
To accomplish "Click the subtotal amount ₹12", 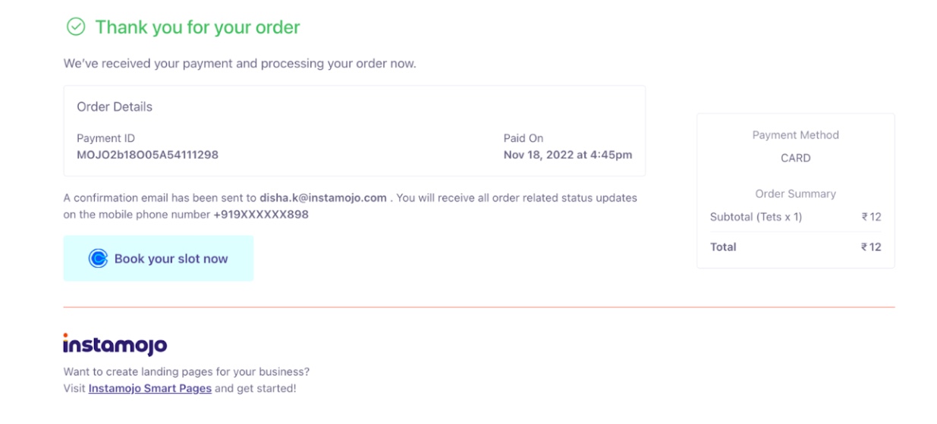I will coord(871,217).
